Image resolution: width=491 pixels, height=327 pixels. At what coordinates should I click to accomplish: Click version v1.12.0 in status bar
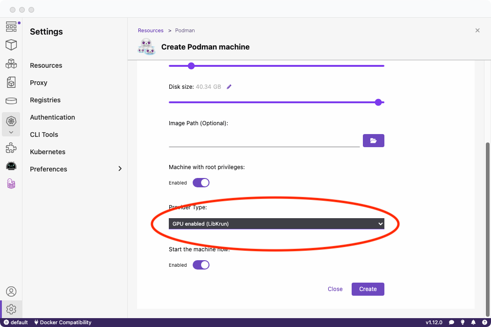click(x=433, y=322)
